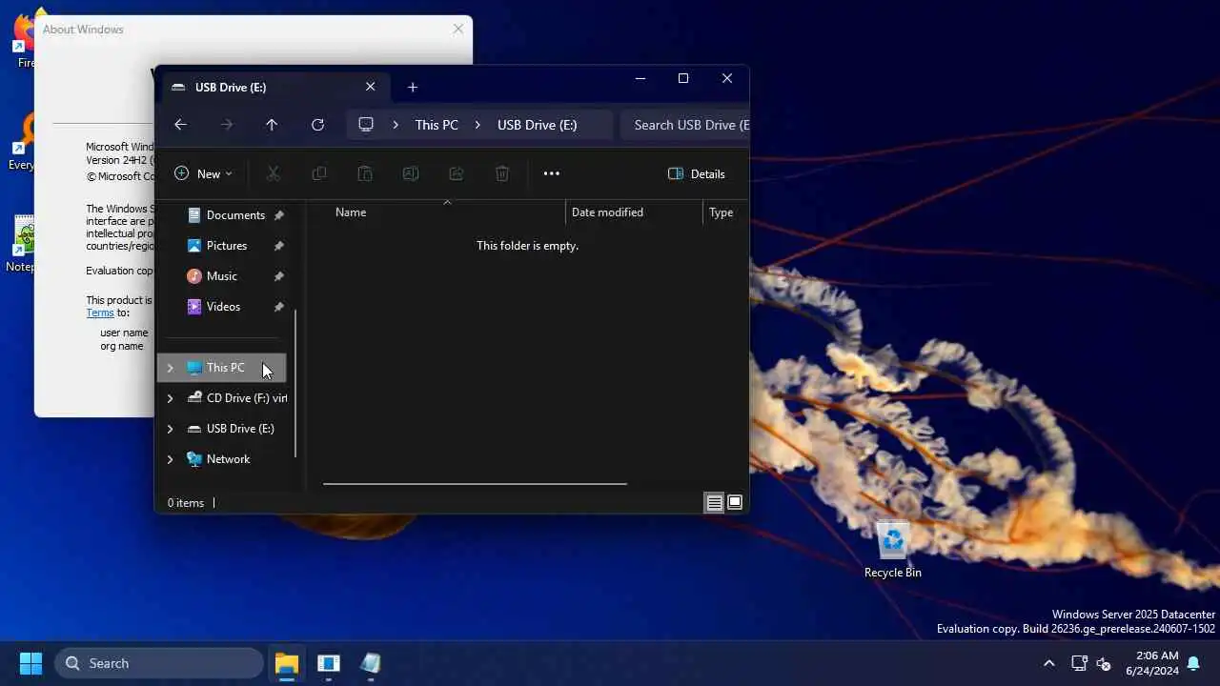Open File Explorer from the taskbar
Screen dimensions: 1220x686
click(x=287, y=663)
